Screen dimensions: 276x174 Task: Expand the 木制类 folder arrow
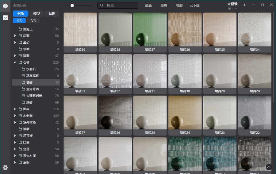(x=15, y=116)
